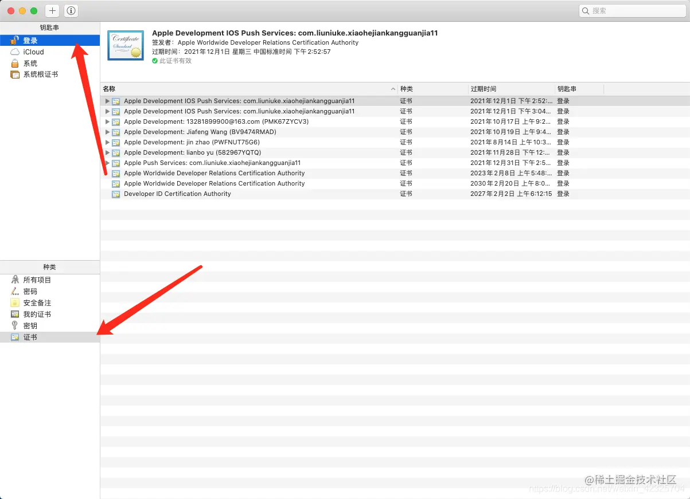Select Worldwide Developer Relations row expiring 2030年

pos(395,183)
